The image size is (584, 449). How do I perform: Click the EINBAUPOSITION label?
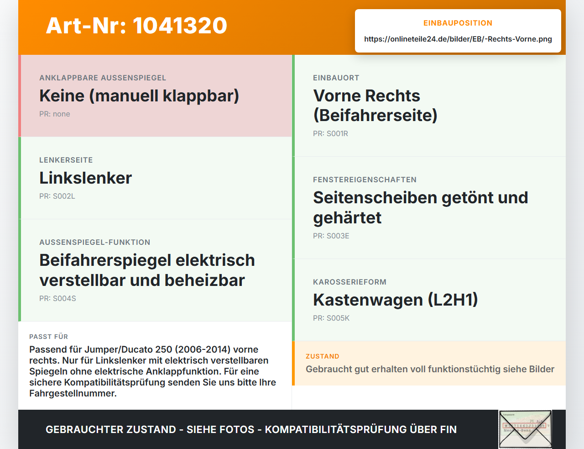point(458,23)
